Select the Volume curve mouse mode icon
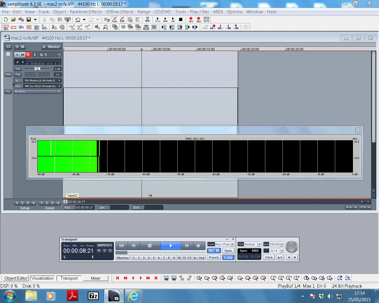The width and height of the screenshot is (379, 303). (x=72, y=27)
